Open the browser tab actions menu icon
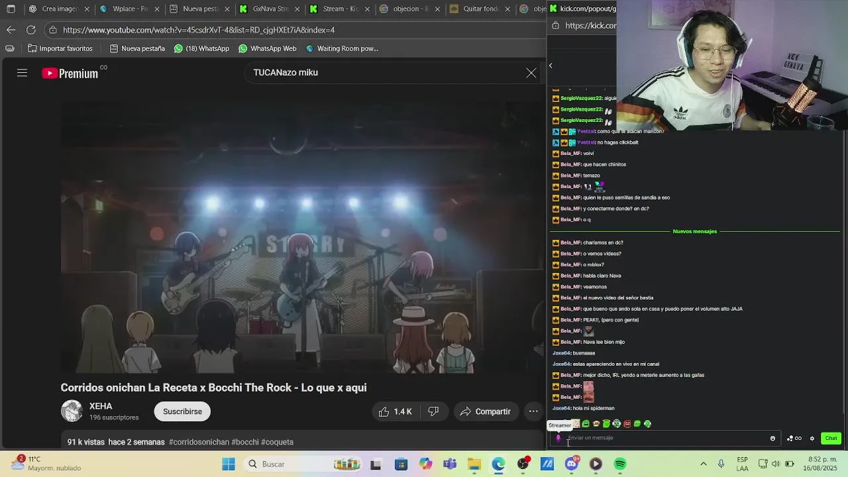The image size is (848, 477). [x=11, y=9]
